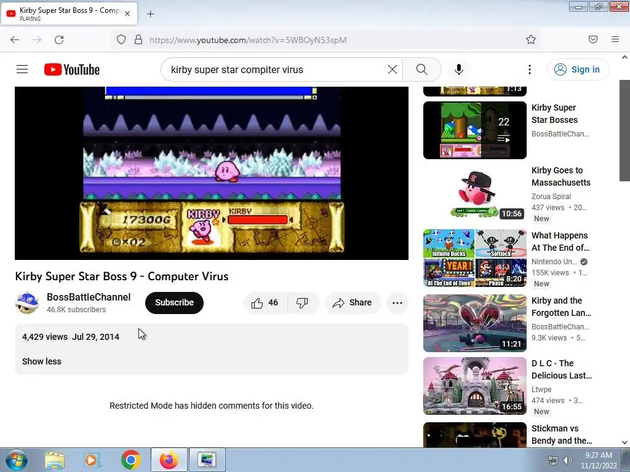630x472 pixels.
Task: Open Zorua Spiral channel name
Action: [551, 196]
